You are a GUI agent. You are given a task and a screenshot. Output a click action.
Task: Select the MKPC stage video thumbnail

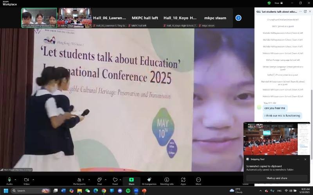pyautogui.click(x=74, y=18)
